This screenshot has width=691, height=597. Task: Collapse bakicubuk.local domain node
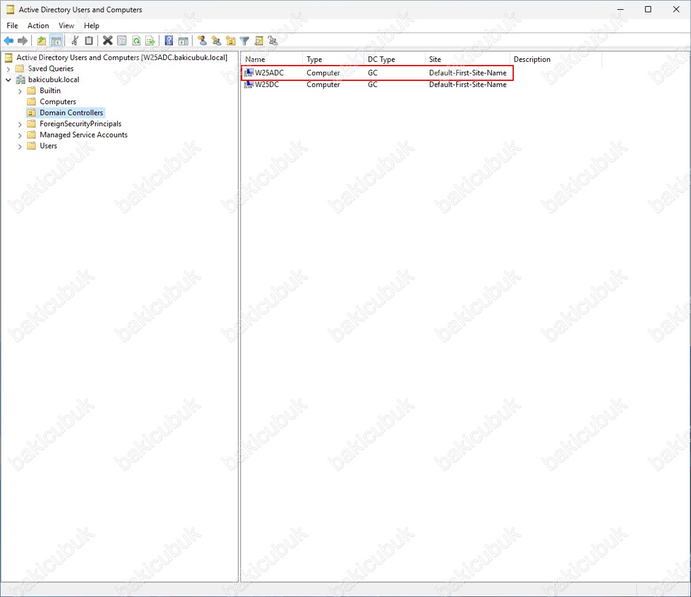pos(9,80)
